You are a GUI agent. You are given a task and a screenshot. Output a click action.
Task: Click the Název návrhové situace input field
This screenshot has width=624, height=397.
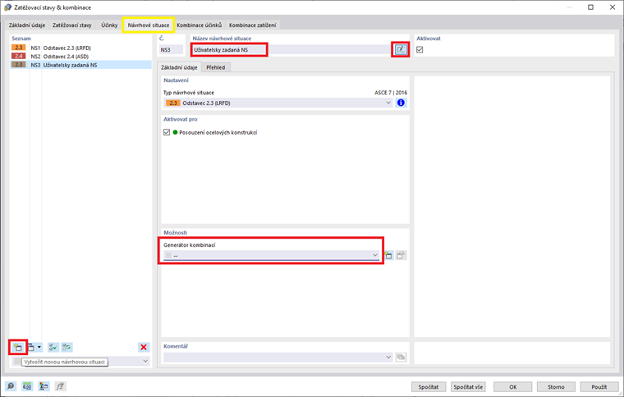pos(291,50)
